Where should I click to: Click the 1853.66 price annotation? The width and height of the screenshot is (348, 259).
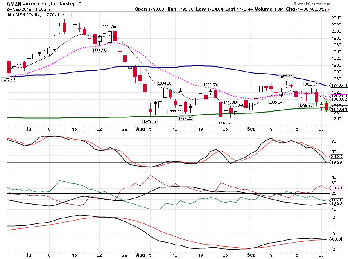(286, 77)
